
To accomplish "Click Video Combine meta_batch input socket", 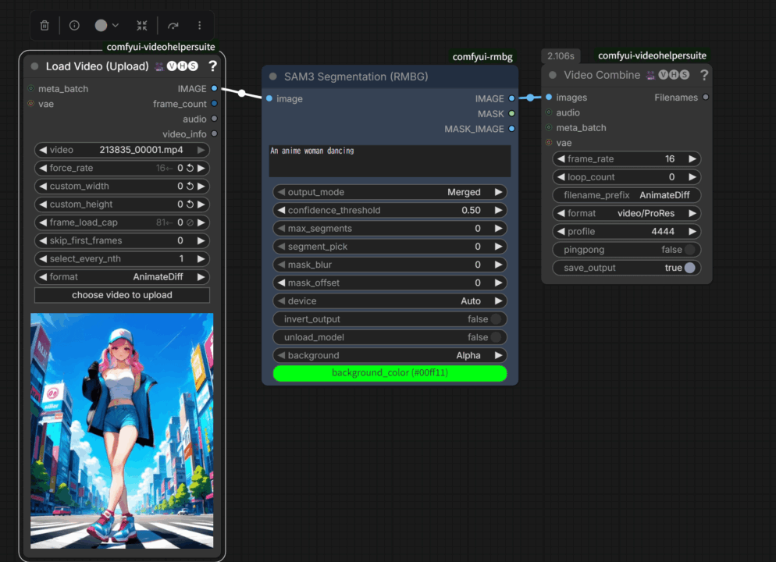I will 549,128.
